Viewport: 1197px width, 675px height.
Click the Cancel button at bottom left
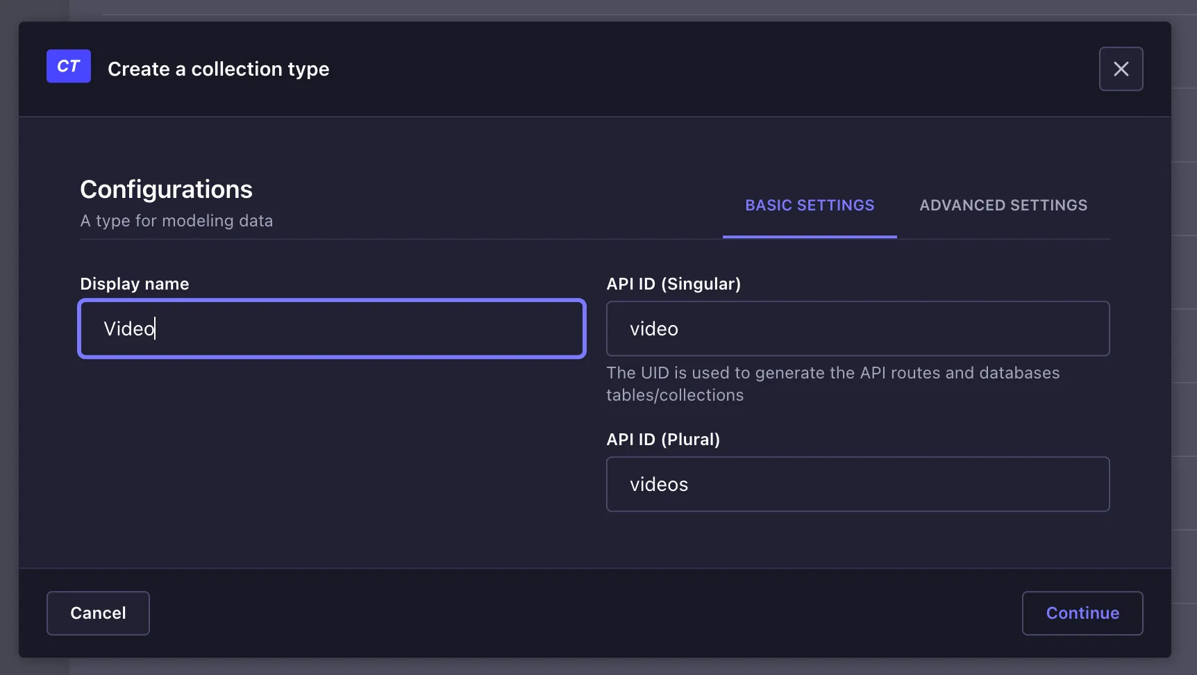[97, 613]
